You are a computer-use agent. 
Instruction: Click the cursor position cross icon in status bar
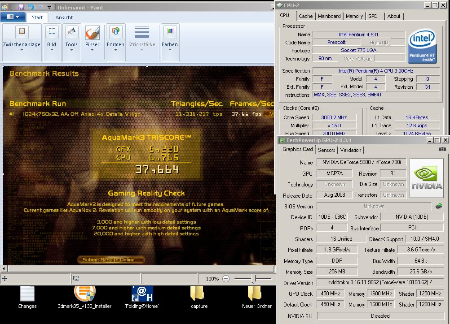(x=5, y=278)
